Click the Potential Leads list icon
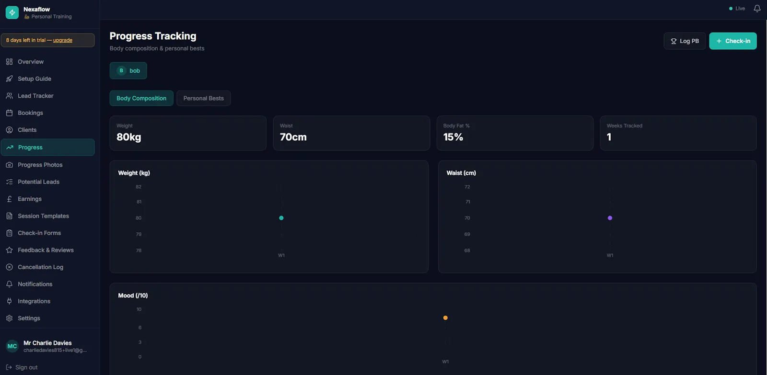Viewport: 767px width, 375px height. (9, 182)
